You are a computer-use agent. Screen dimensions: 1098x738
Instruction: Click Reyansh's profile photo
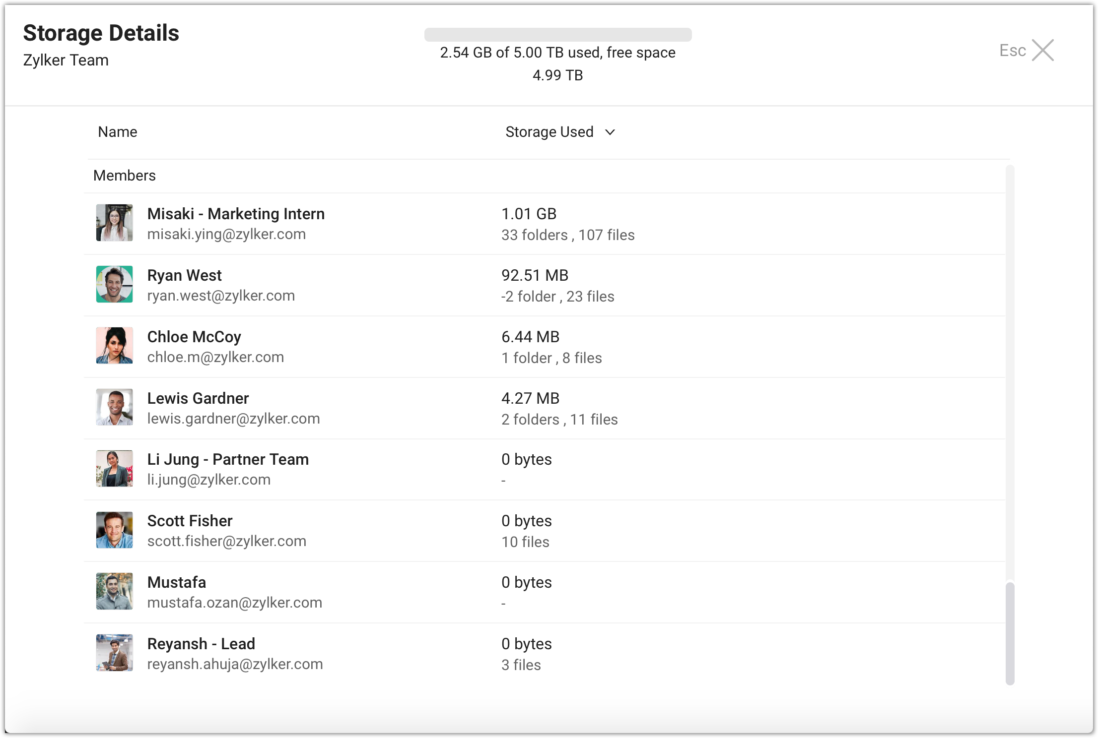pyautogui.click(x=114, y=653)
